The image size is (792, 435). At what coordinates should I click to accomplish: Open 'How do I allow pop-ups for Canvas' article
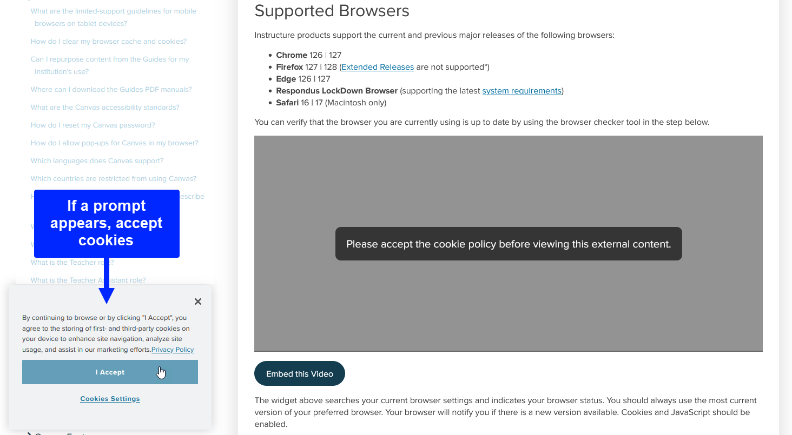click(x=114, y=143)
